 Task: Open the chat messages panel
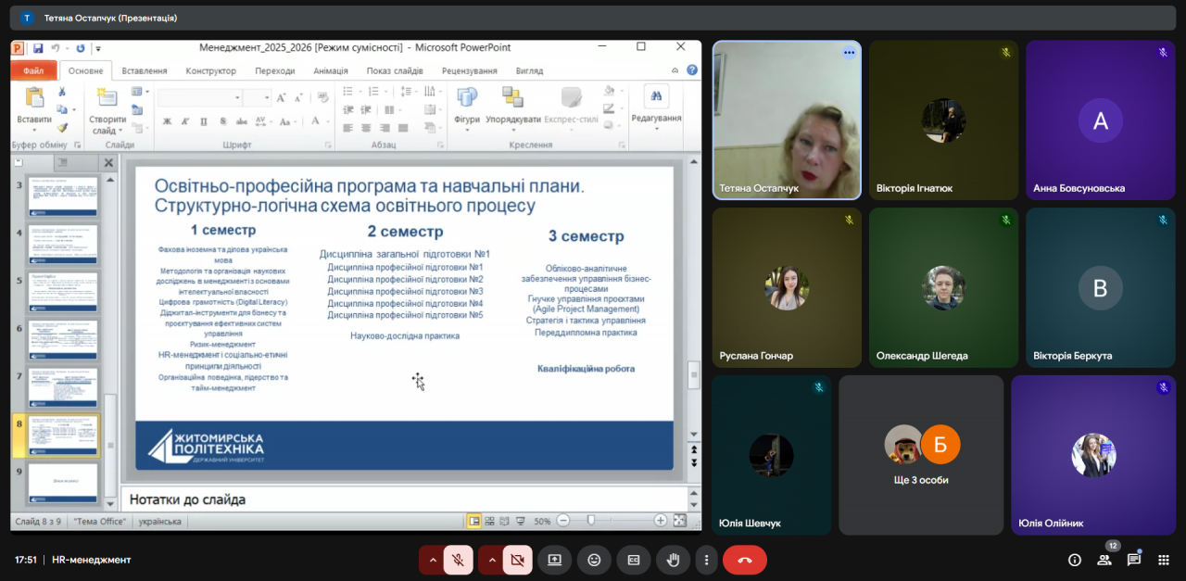click(x=1134, y=560)
